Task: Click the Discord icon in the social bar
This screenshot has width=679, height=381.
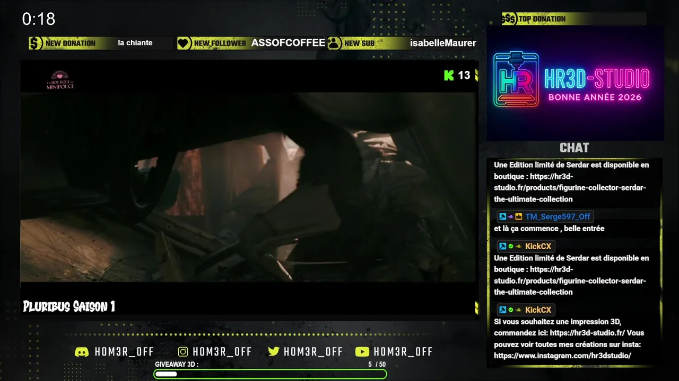Action: [x=82, y=352]
